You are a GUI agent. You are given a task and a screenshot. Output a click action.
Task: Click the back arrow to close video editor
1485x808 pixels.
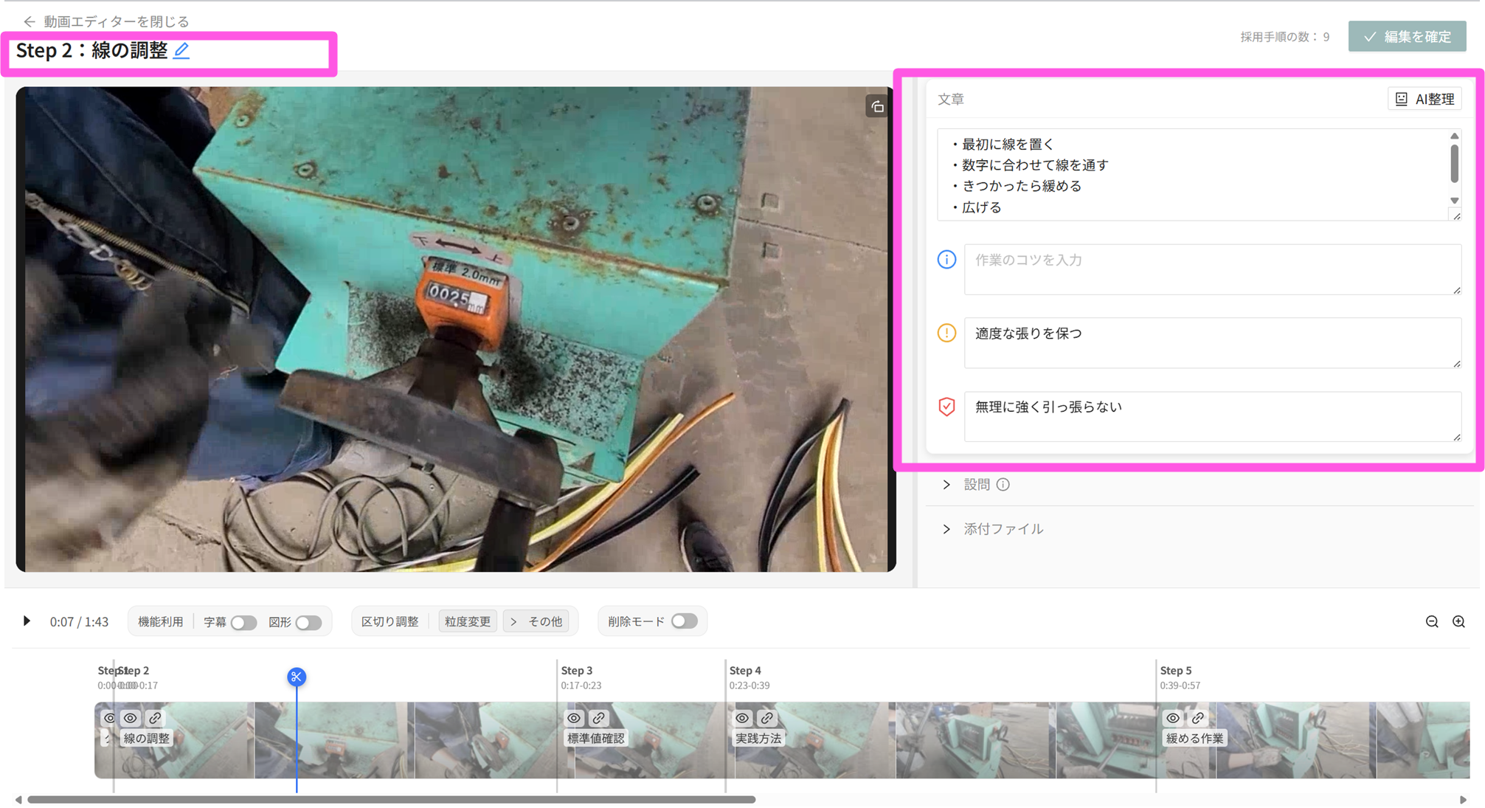point(30,21)
